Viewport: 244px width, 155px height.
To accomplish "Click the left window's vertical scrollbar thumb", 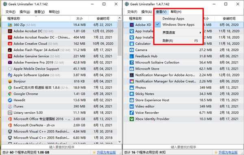I will pos(120,38).
